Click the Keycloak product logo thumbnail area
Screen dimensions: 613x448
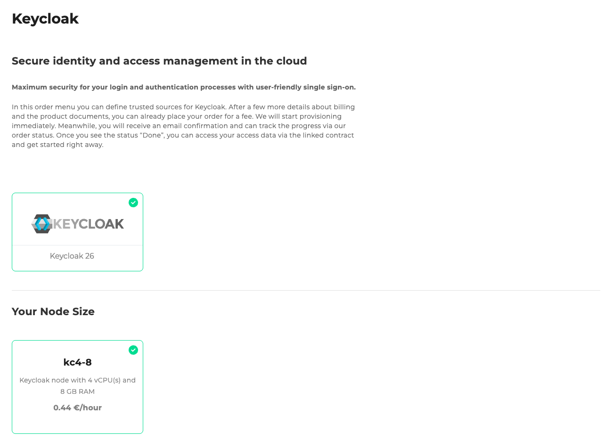[77, 223]
